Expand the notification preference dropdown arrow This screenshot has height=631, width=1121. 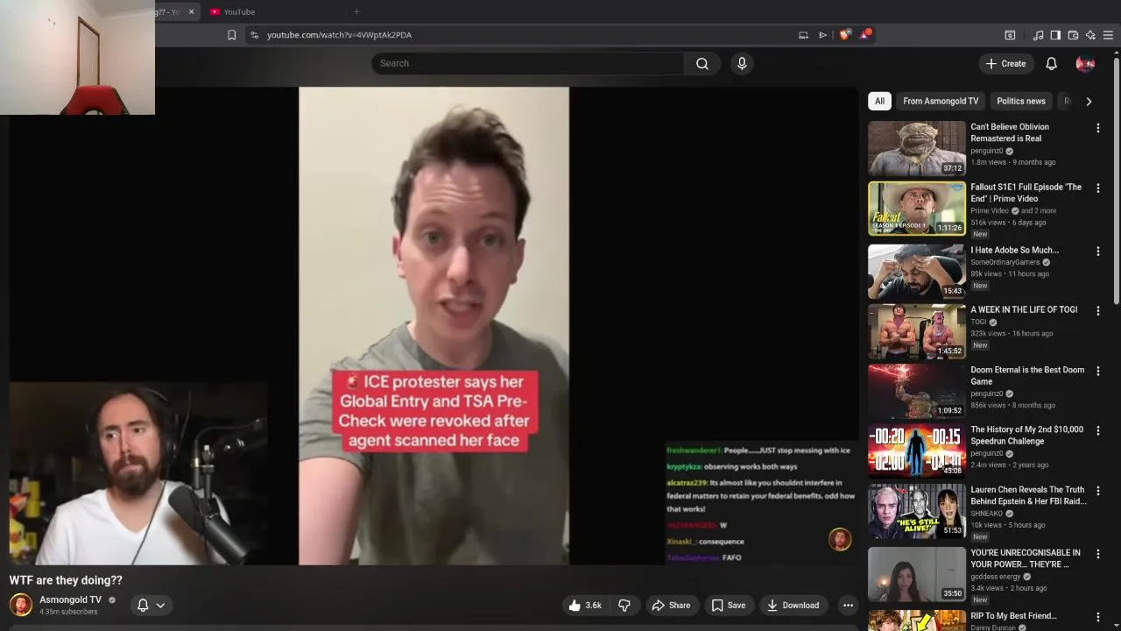coord(160,605)
